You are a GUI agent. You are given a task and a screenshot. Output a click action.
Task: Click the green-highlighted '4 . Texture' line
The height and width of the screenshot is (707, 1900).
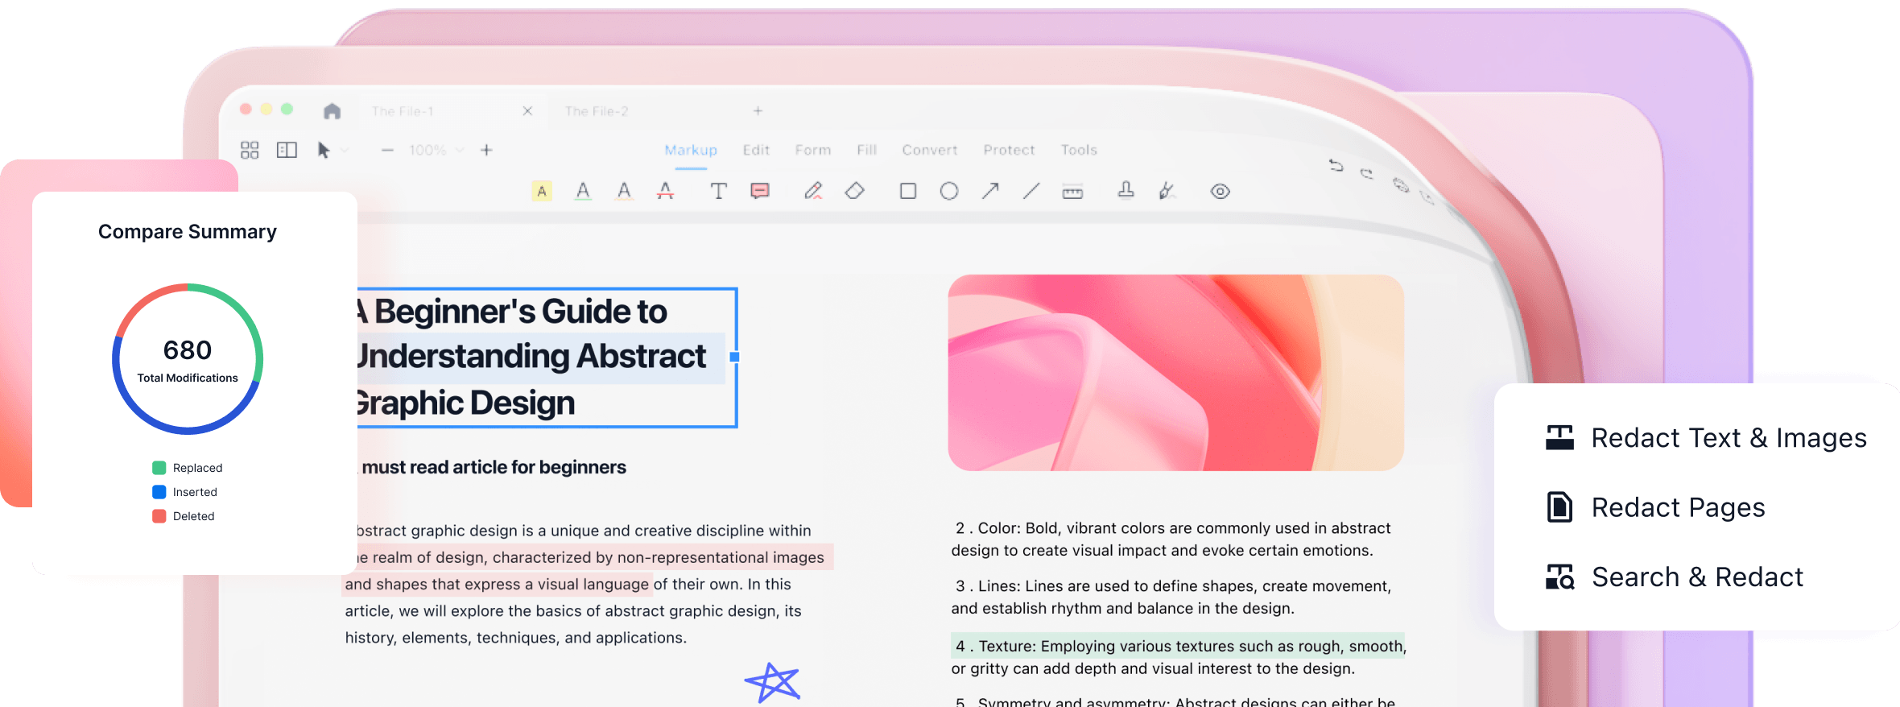[x=1179, y=646]
